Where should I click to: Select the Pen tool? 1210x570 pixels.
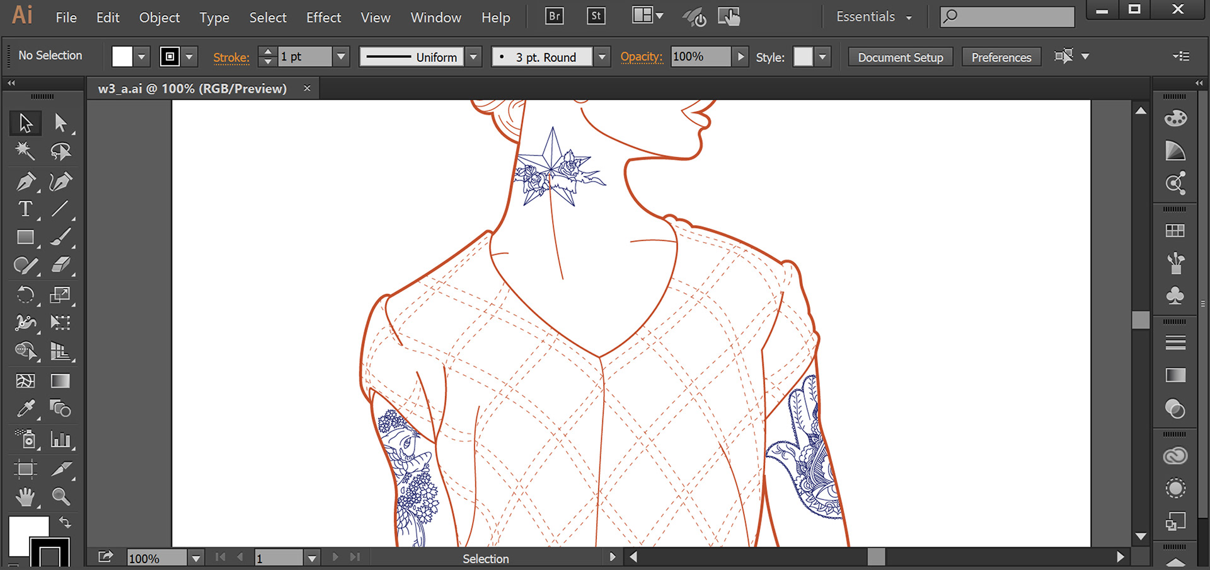(25, 182)
